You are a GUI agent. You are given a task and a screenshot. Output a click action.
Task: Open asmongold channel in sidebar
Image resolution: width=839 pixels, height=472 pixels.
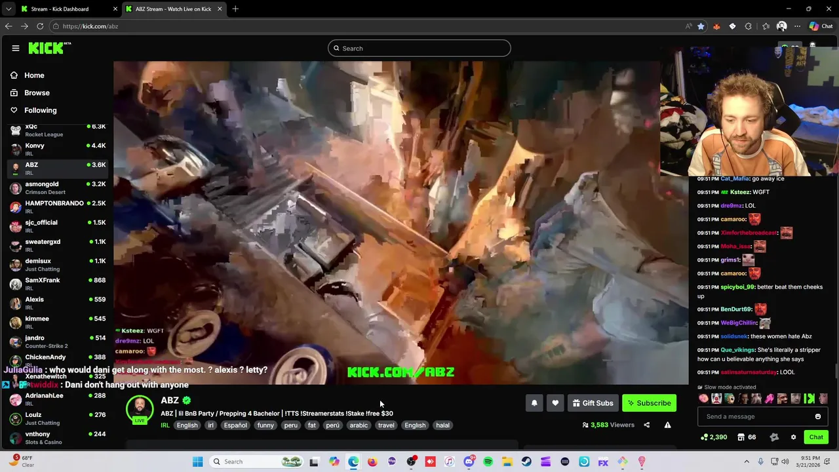tap(57, 188)
